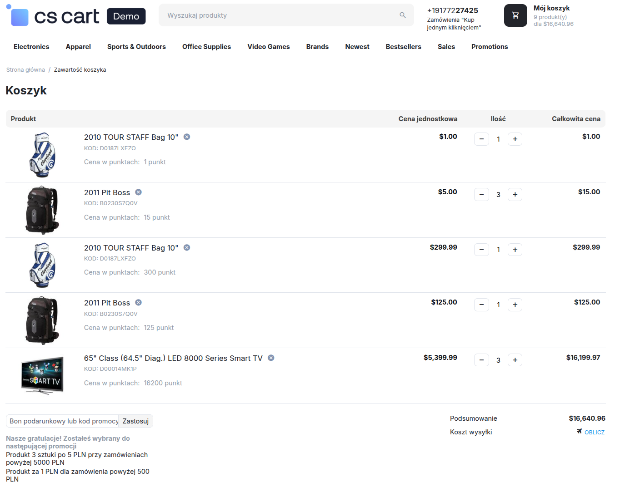
Task: View the Newest products
Action: [357, 47]
